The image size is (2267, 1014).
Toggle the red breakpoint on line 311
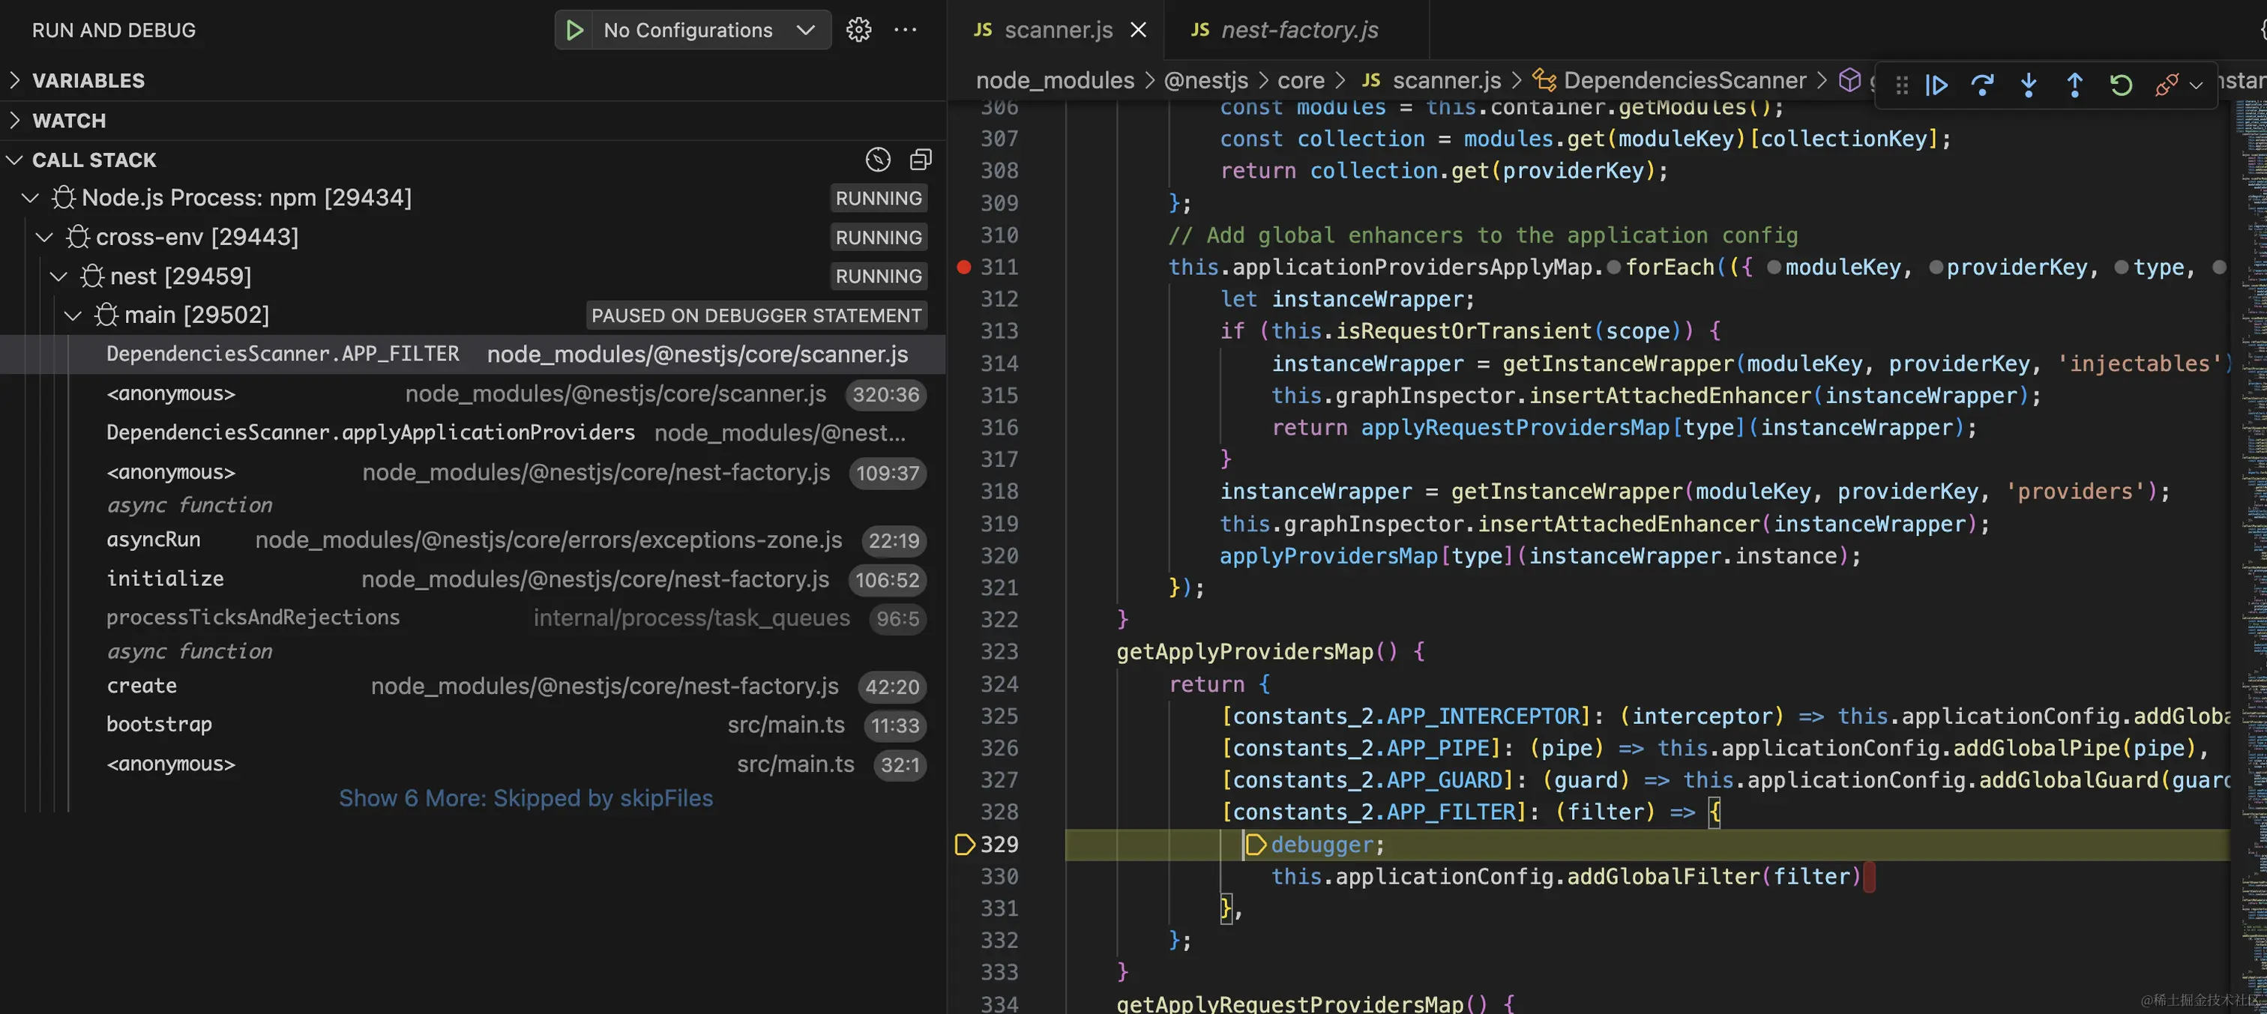(963, 267)
